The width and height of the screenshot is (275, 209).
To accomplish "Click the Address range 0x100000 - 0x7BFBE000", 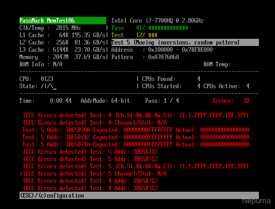I will 180,50.
